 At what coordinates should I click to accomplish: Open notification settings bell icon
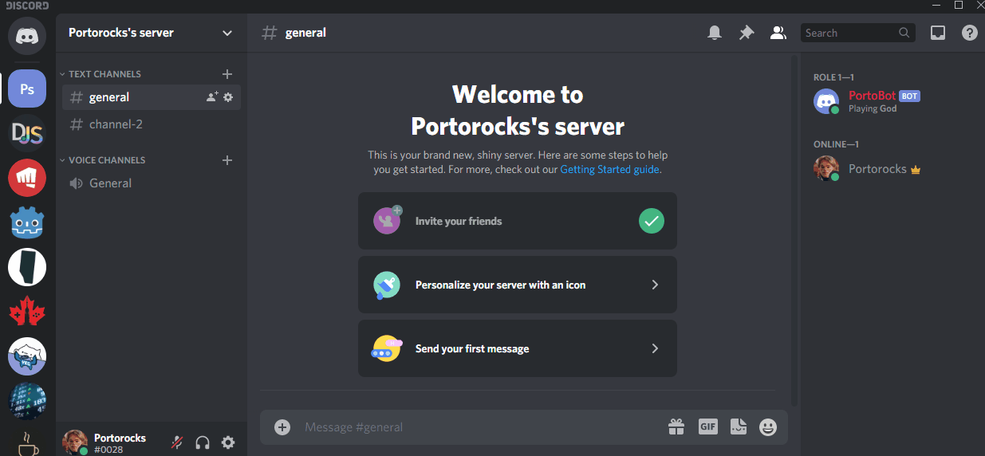(715, 33)
